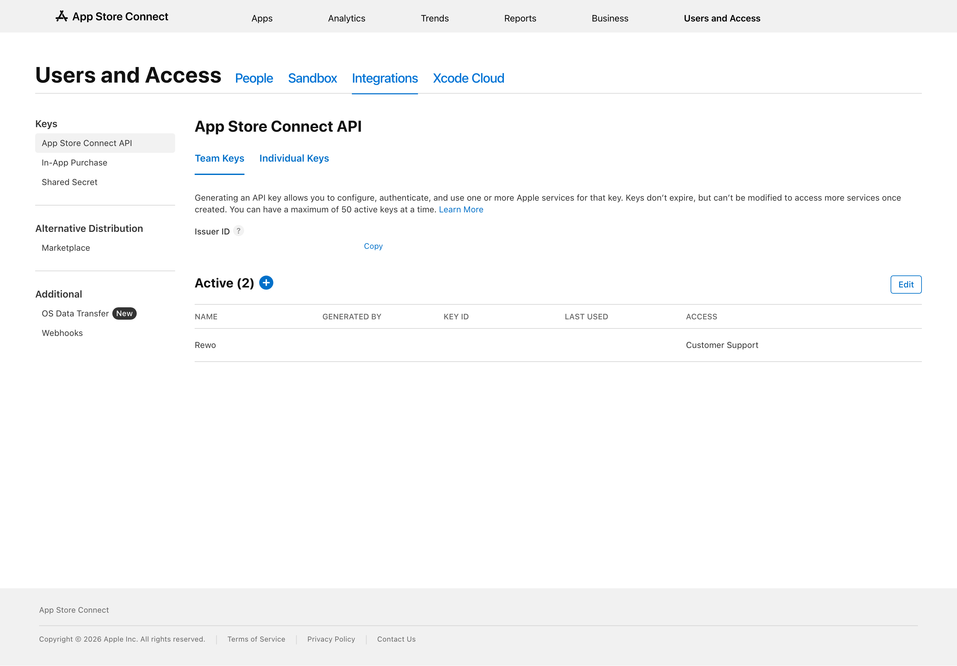Click the Edit button for active keys
Image resolution: width=957 pixels, height=666 pixels.
905,285
